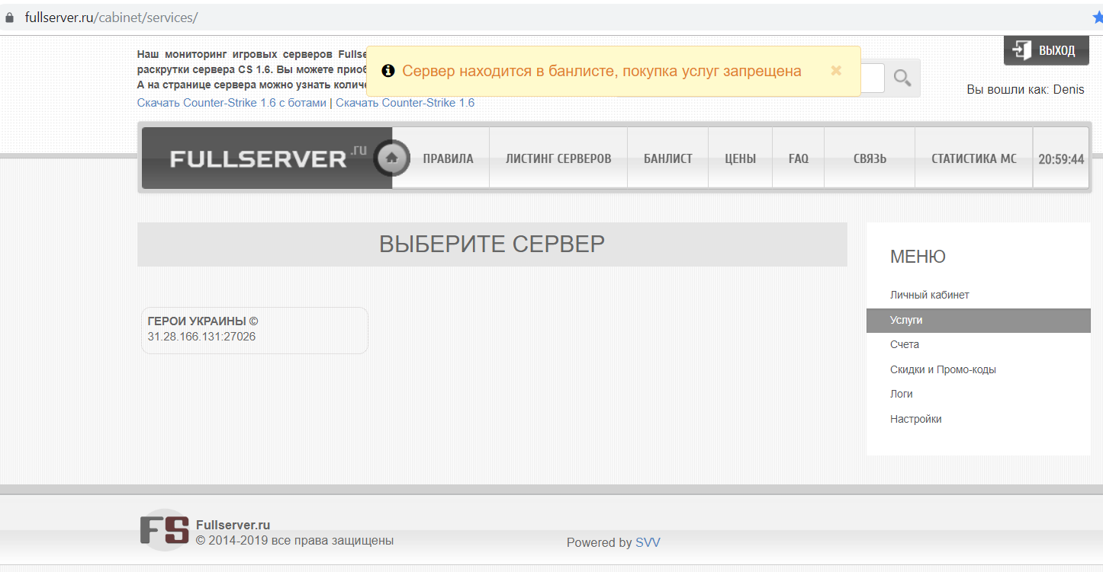Open the ПРАВИЛА menu item
This screenshot has height=572, width=1103.
[x=448, y=158]
